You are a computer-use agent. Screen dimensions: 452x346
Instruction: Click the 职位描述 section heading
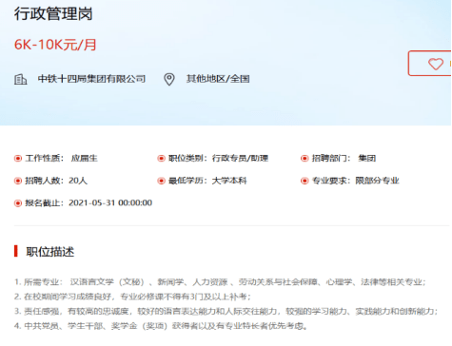pyautogui.click(x=50, y=252)
